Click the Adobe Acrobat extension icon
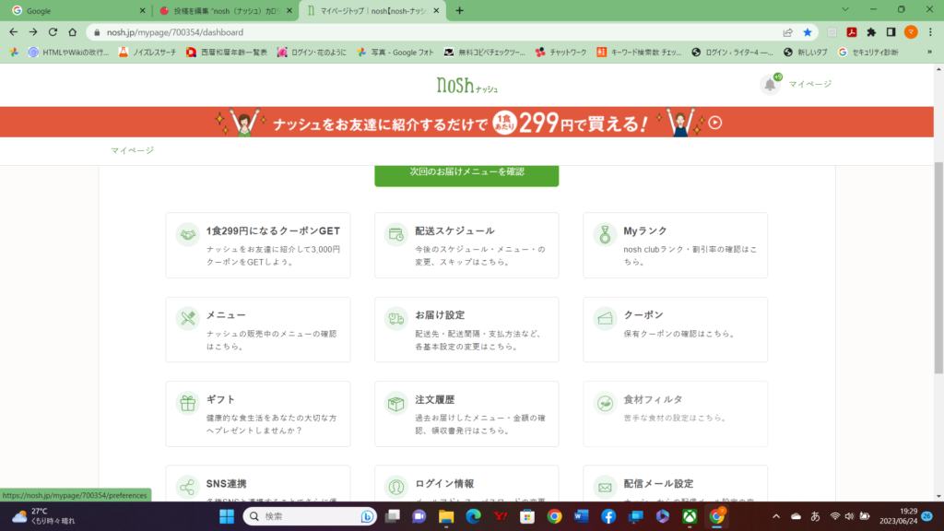944x531 pixels. tap(851, 32)
